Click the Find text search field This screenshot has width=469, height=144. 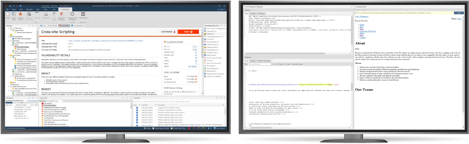(x=259, y=64)
